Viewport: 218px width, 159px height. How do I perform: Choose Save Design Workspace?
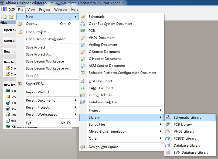[47, 61]
